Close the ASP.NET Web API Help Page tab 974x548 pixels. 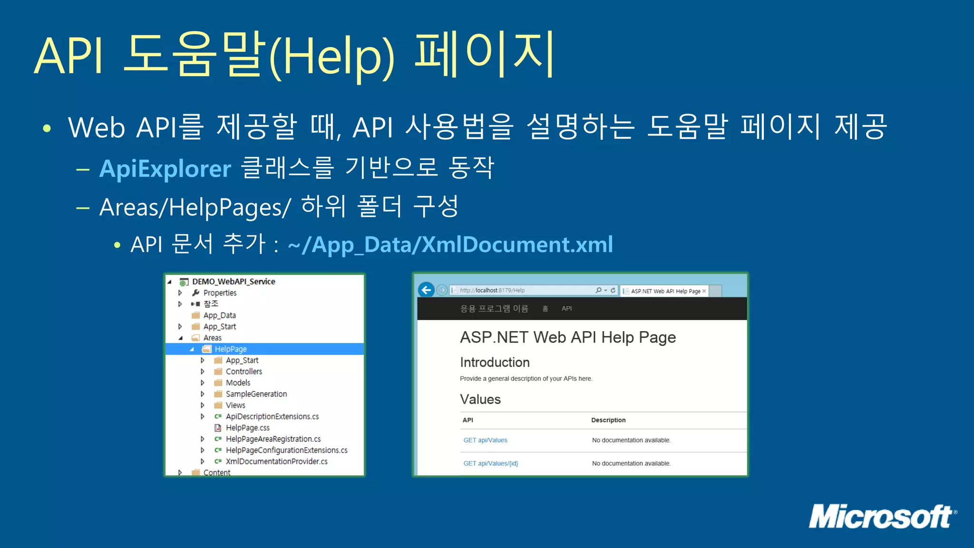click(704, 291)
